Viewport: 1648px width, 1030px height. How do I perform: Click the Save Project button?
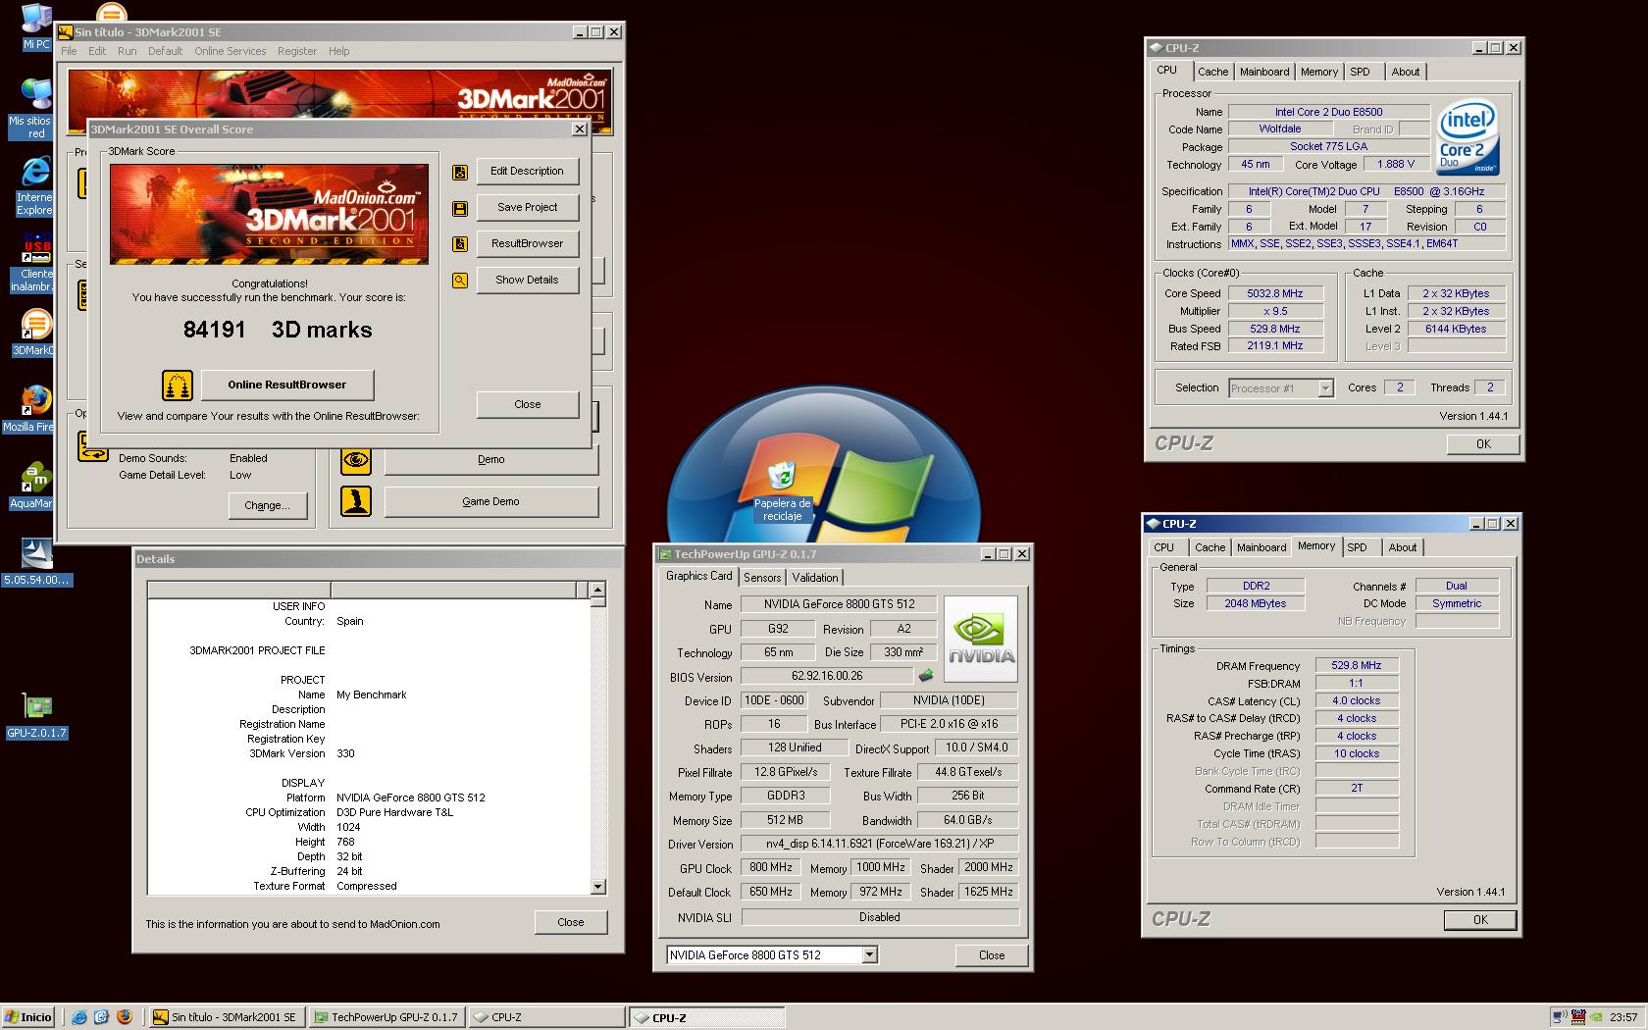click(x=528, y=208)
